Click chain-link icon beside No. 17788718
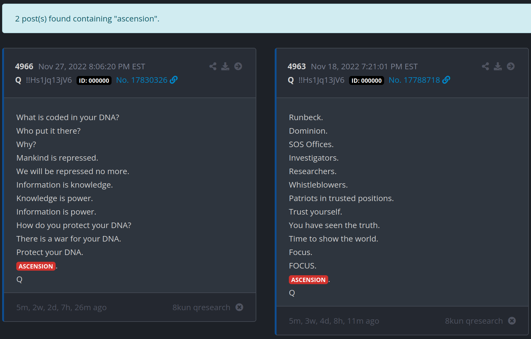Image resolution: width=531 pixels, height=339 pixels. (446, 80)
